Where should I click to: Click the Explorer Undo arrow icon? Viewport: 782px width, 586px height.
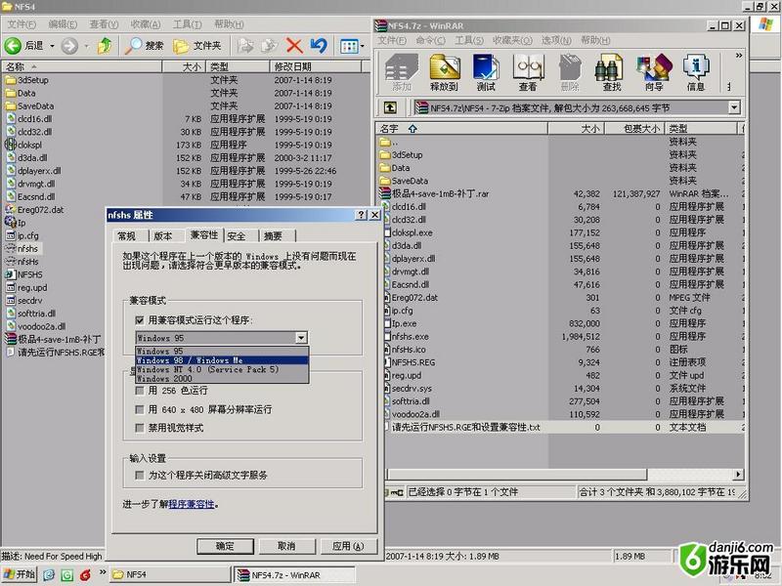click(319, 46)
